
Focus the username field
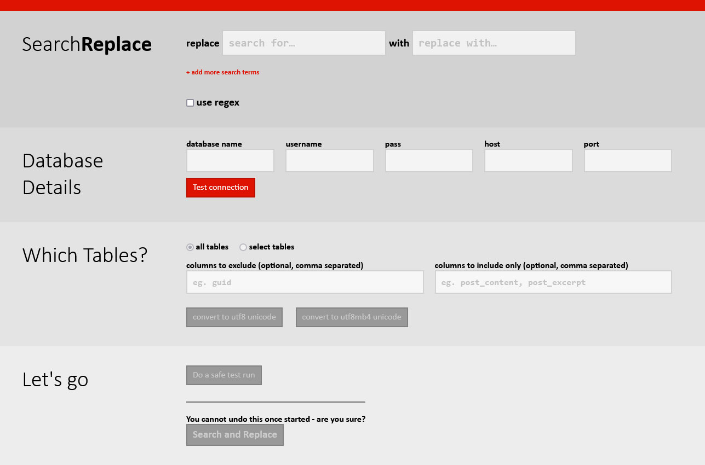click(x=330, y=161)
